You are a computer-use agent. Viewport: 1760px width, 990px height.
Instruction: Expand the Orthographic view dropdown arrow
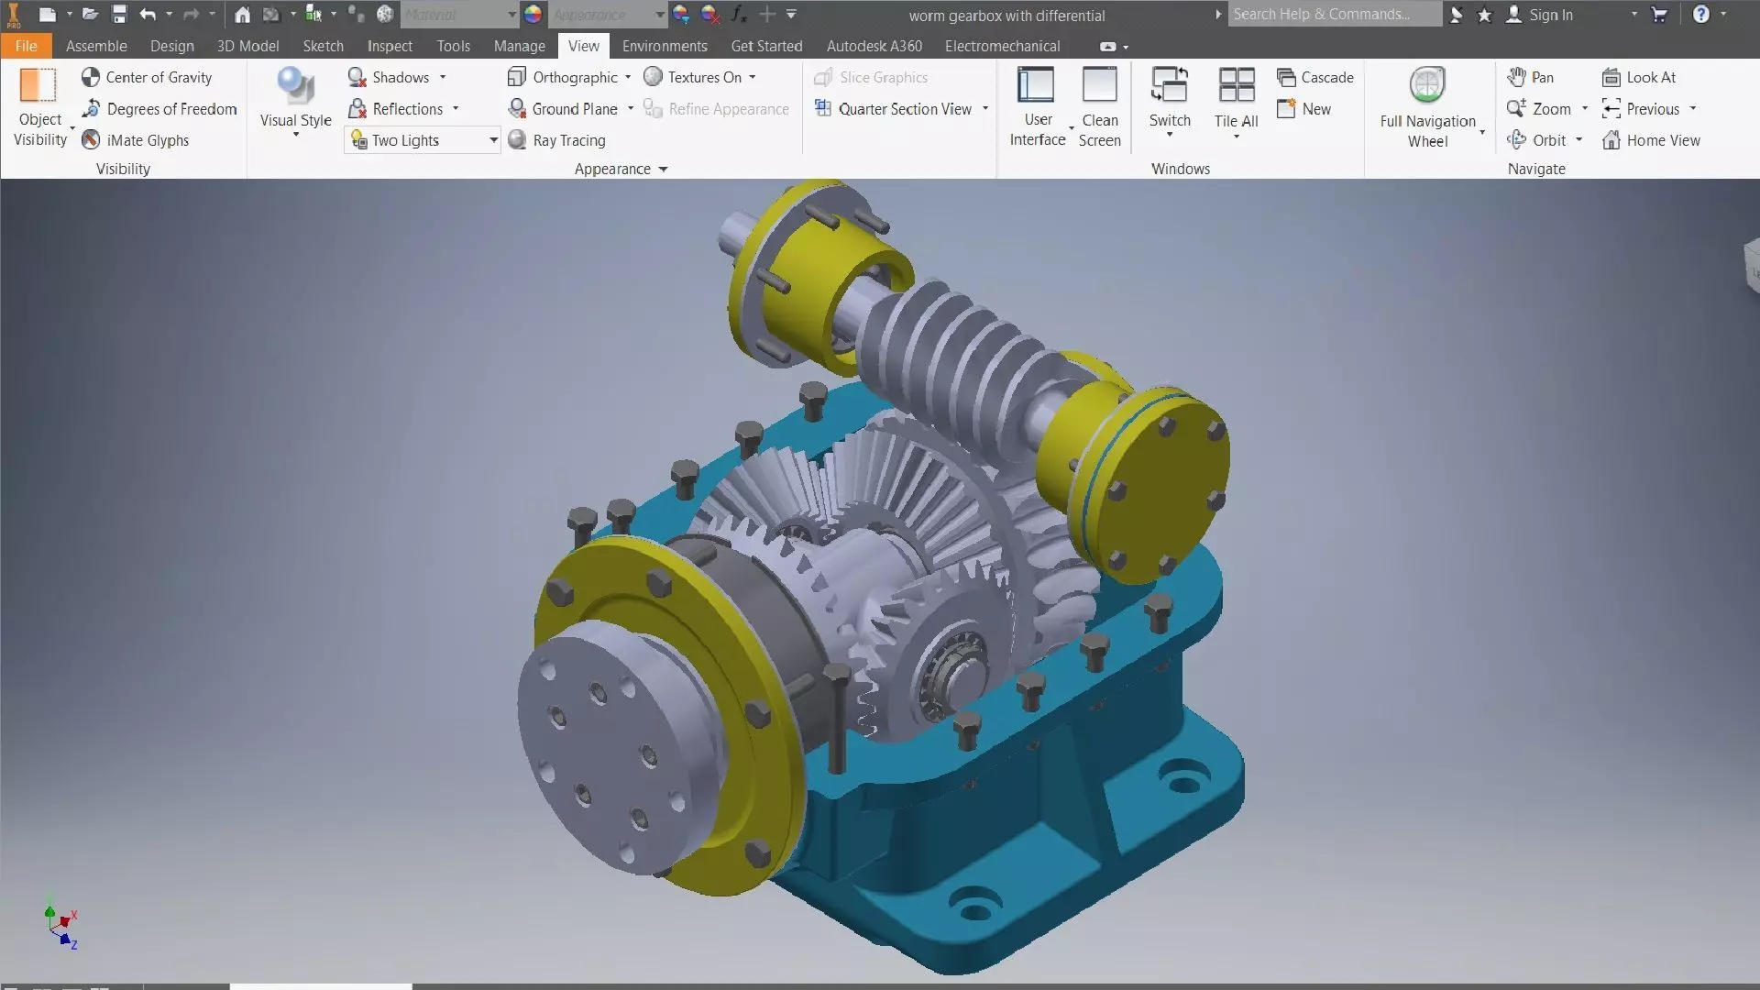pyautogui.click(x=628, y=78)
